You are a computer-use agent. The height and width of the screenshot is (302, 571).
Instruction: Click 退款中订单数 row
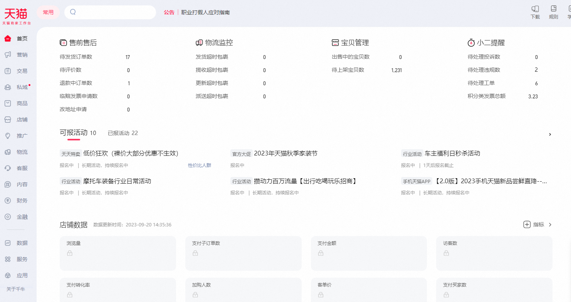95,83
